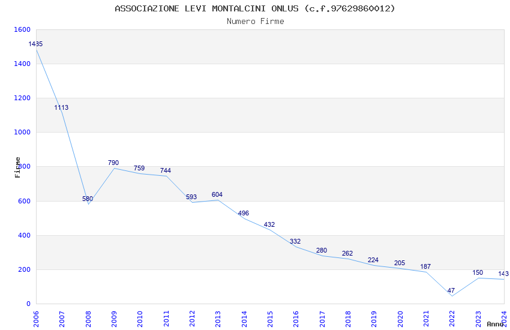Click the 1000 y-axis tick label
Viewport: 510px width, 330px height.
click(x=22, y=132)
